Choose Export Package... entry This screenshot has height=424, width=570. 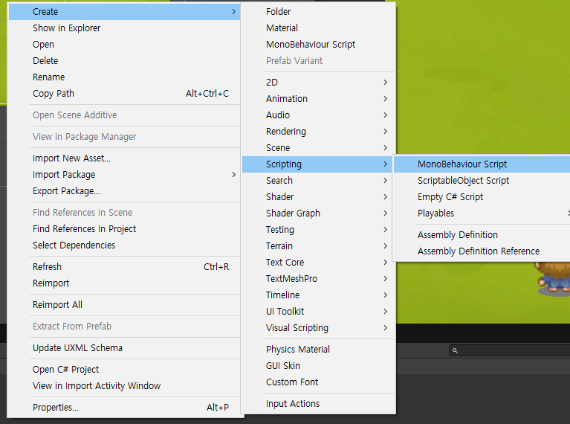tap(124, 191)
